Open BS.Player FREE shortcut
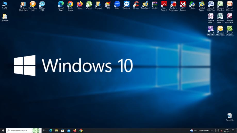Viewport: 237px width, 133px height. pyautogui.click(x=42, y=6)
